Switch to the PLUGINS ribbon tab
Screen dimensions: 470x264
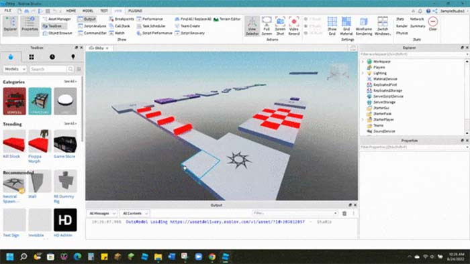(x=135, y=11)
